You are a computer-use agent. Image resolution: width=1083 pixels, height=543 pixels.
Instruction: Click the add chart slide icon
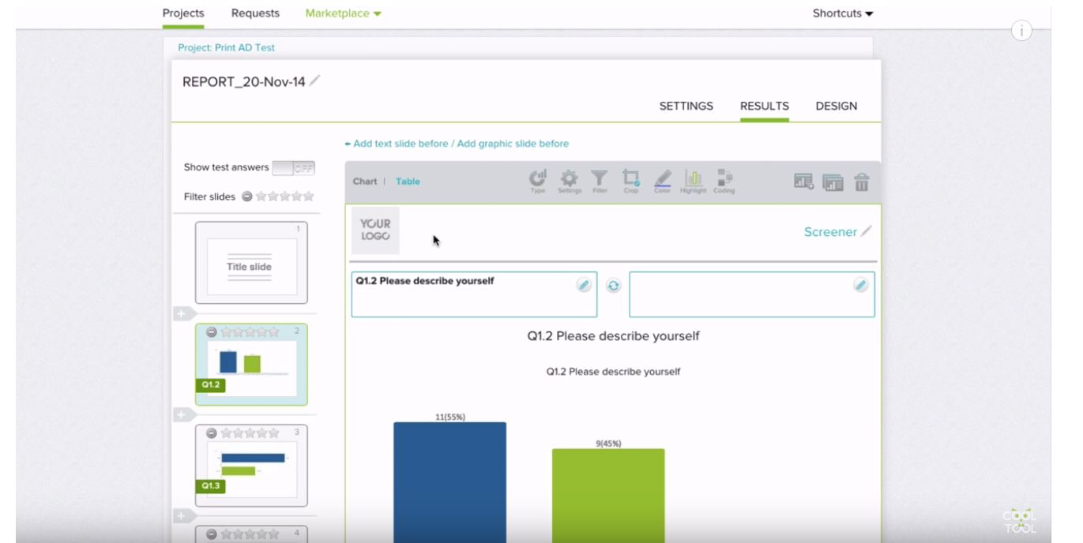(x=804, y=182)
